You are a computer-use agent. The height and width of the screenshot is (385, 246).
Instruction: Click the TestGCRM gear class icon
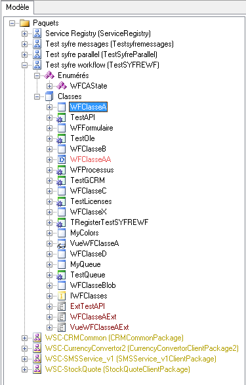pyautogui.click(x=61, y=181)
